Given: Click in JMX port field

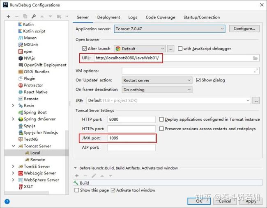Looking at the screenshot, I should 131,138.
